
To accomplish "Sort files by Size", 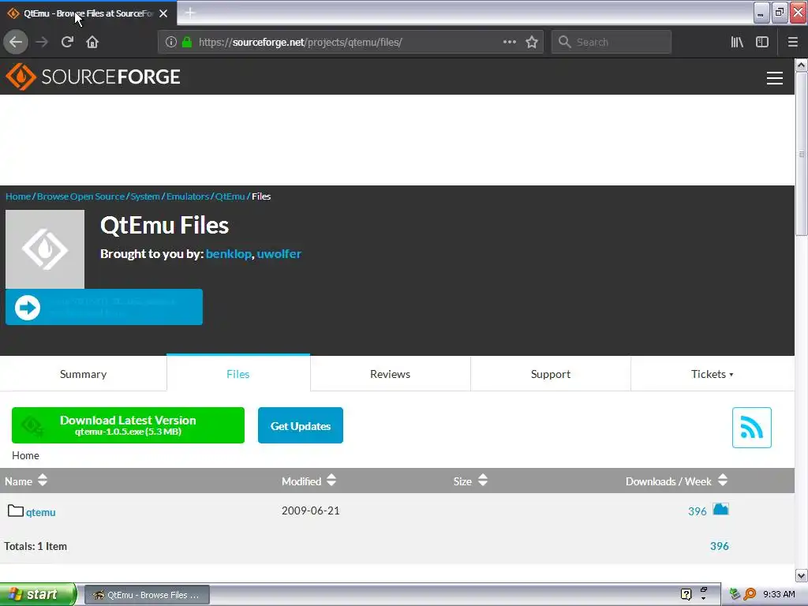I will 470,481.
